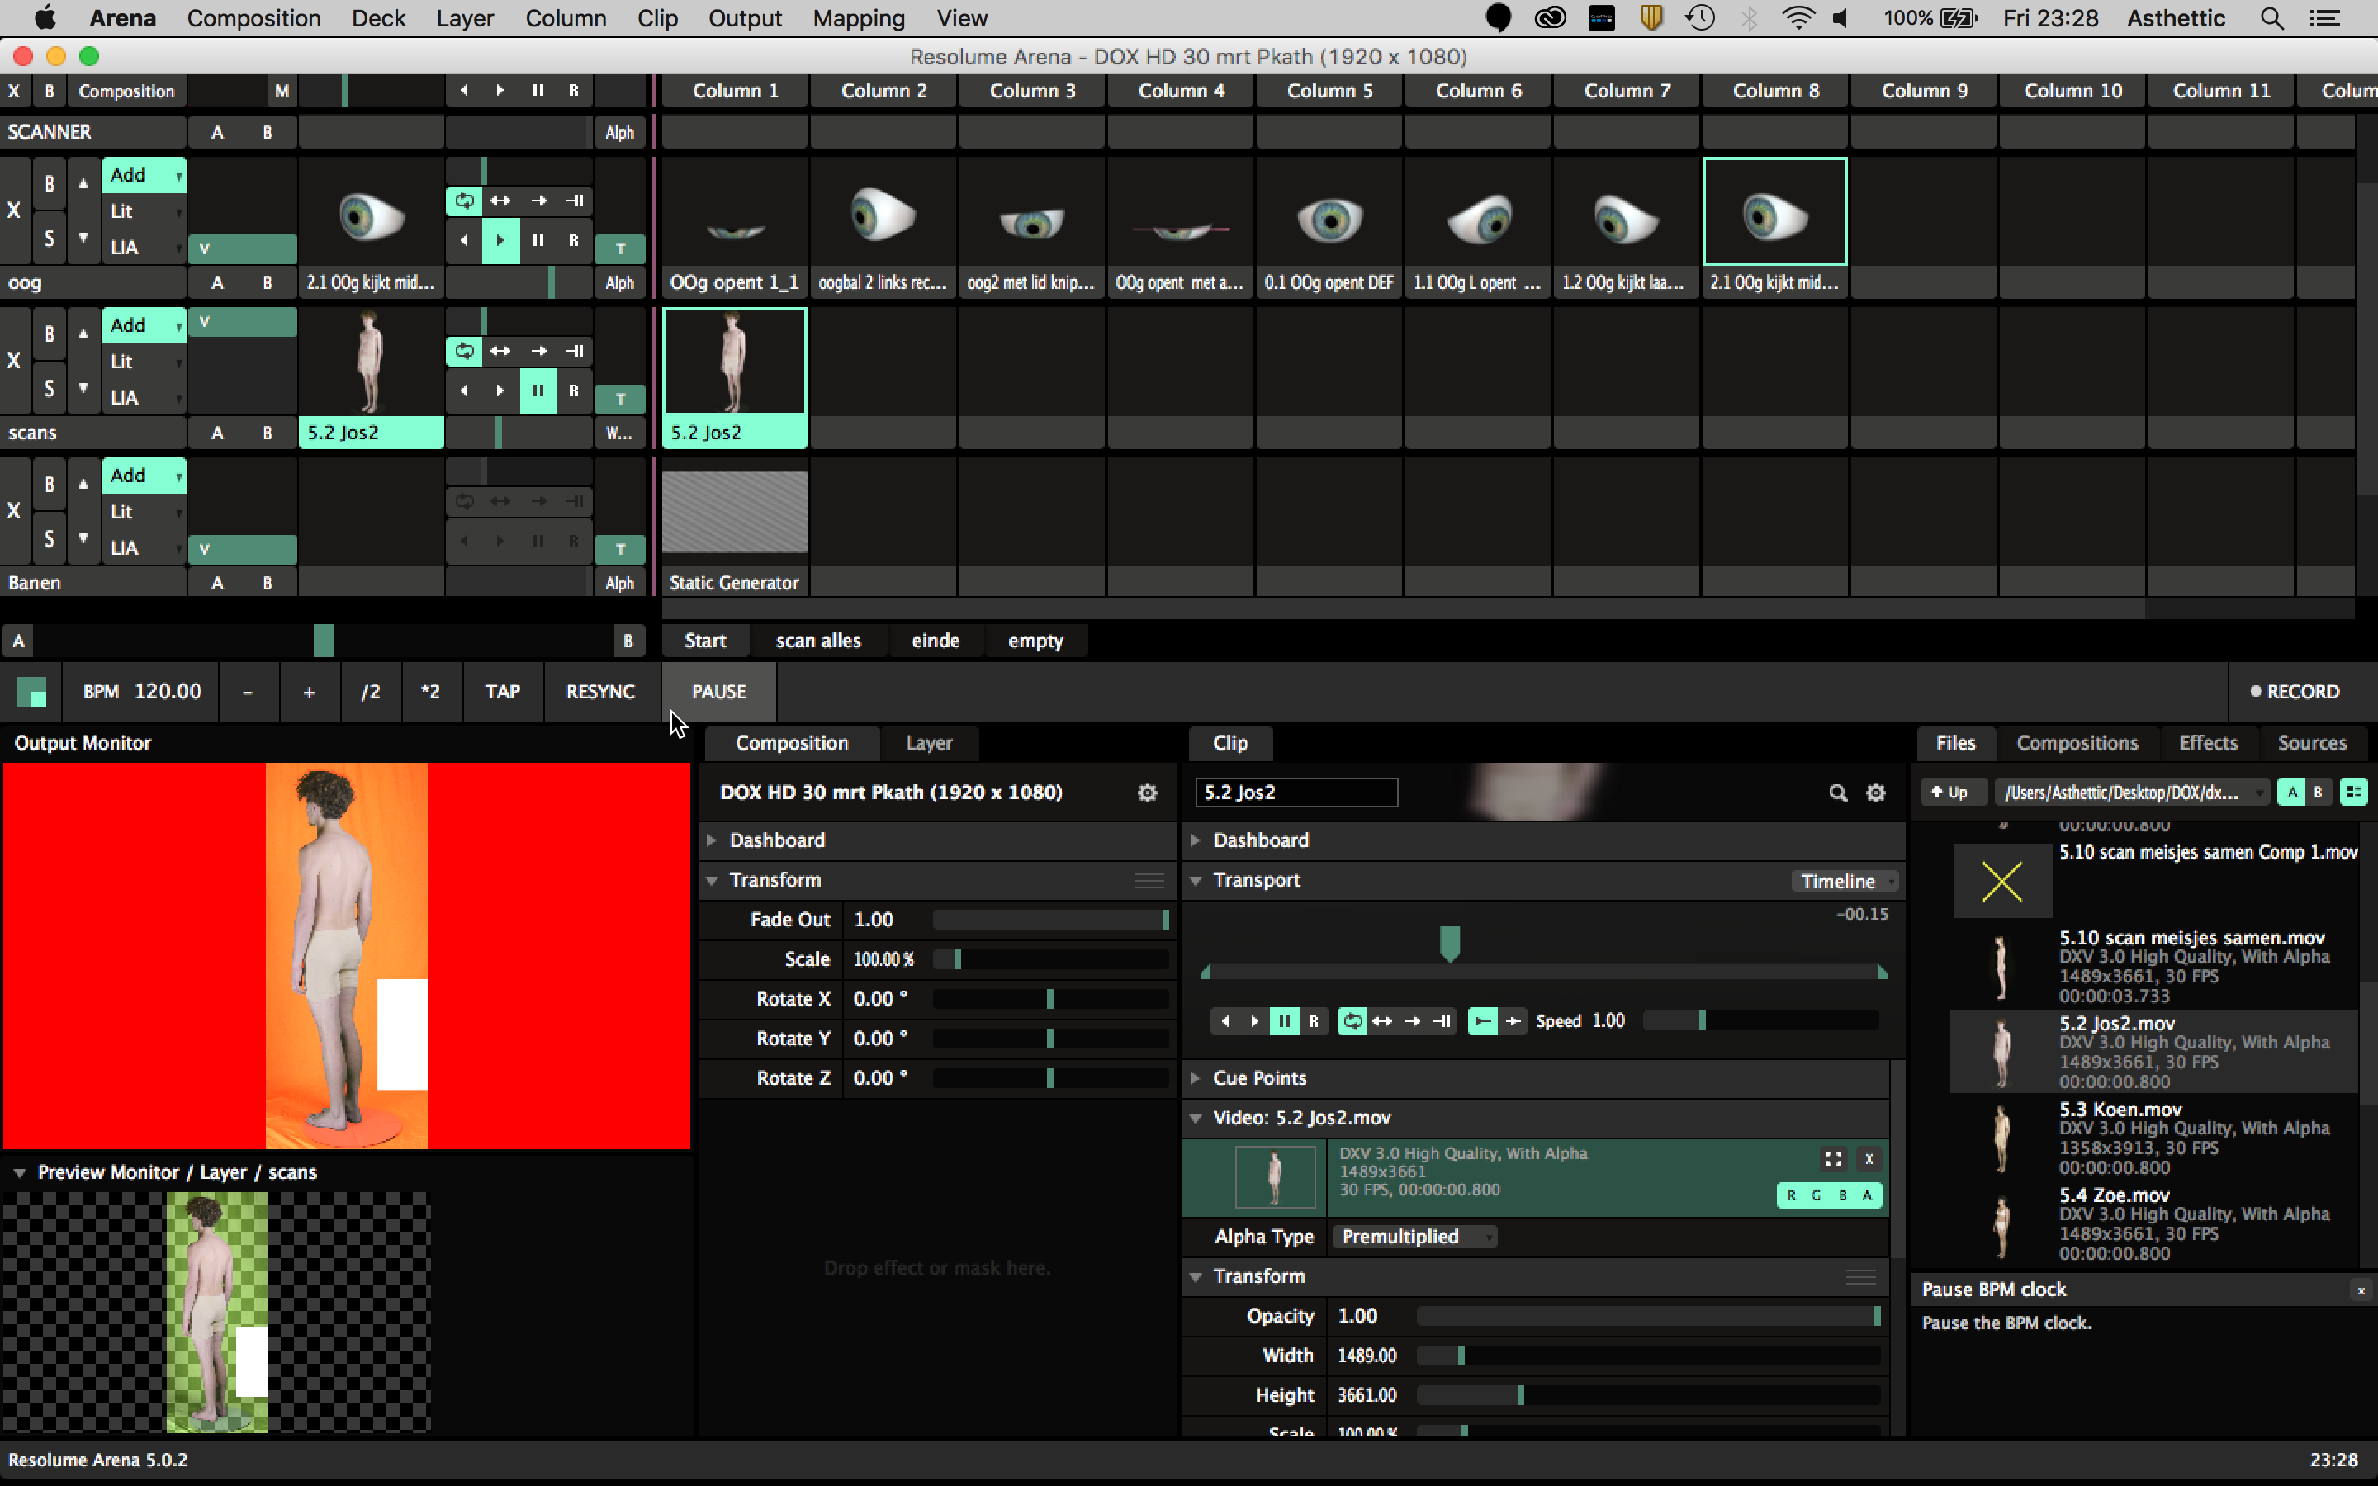Open the Mapping menu

tap(858, 19)
